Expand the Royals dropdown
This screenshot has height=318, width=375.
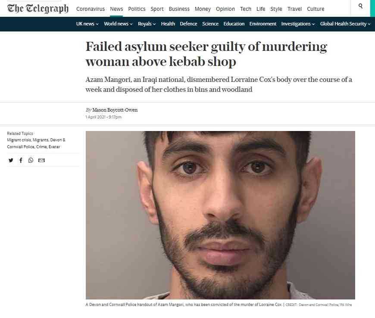(x=147, y=24)
